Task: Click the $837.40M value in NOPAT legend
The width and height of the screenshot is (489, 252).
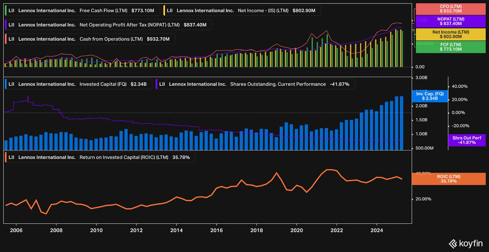Action: click(x=195, y=25)
